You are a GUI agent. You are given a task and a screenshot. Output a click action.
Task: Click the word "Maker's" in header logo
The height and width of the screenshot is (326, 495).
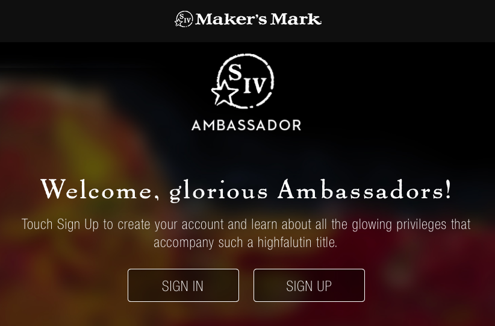click(231, 19)
